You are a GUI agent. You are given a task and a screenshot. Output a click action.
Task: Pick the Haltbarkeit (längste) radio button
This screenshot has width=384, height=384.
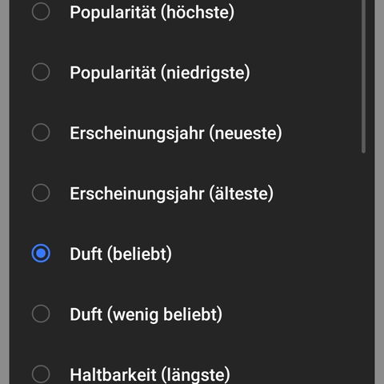click(41, 374)
